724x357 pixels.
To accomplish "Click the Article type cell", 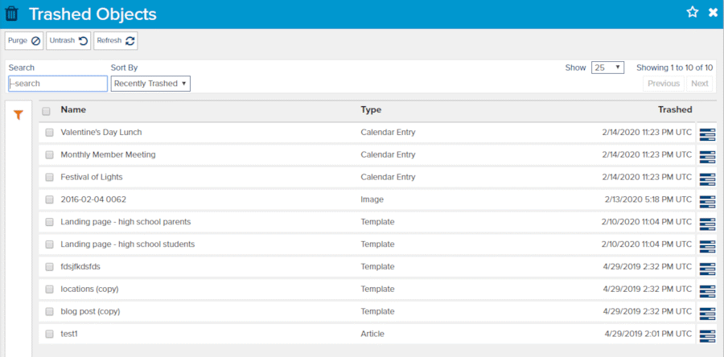I will (x=372, y=334).
